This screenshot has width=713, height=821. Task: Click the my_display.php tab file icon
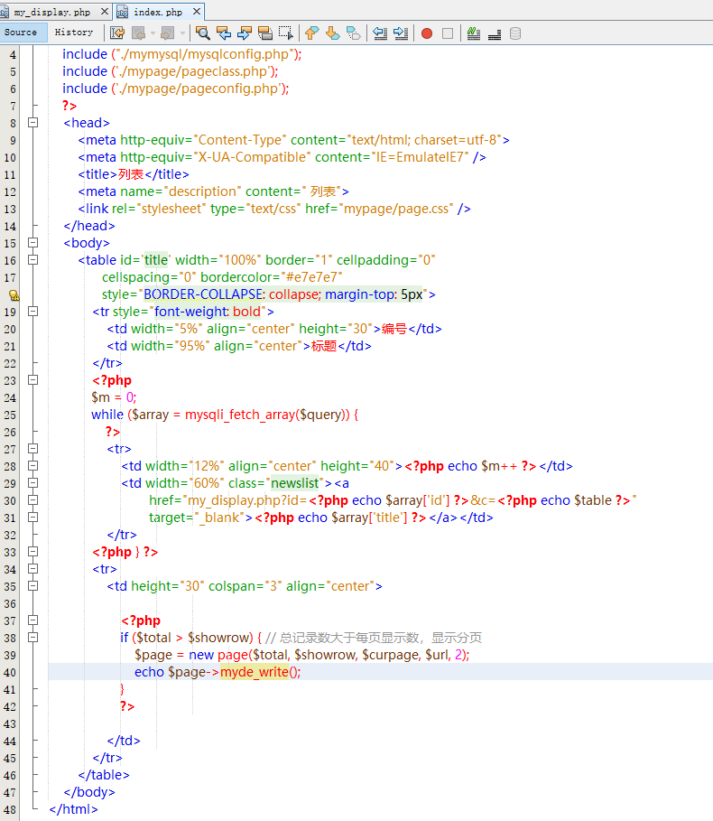coord(5,12)
